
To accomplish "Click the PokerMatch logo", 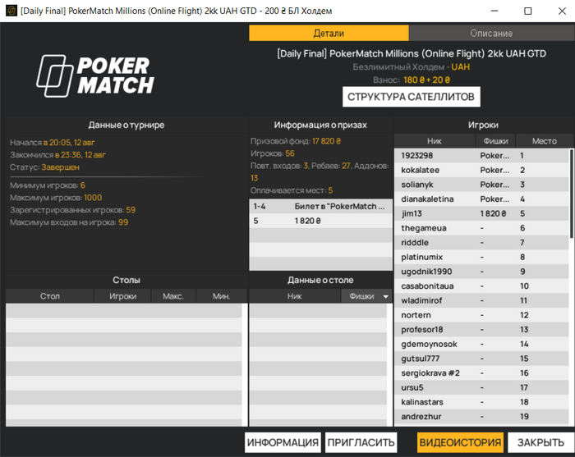I will [95, 75].
